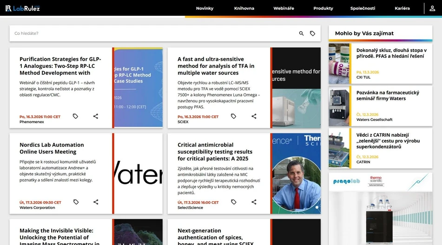This screenshot has width=442, height=245.
Task: Share the antimicrobial susceptibility testing webinar
Action: click(254, 202)
